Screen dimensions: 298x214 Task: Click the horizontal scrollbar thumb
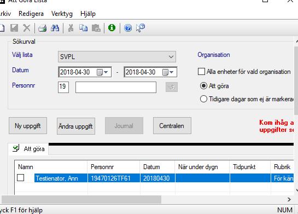click(81, 199)
